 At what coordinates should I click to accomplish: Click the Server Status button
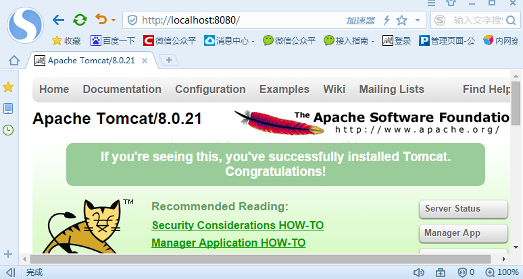click(464, 209)
